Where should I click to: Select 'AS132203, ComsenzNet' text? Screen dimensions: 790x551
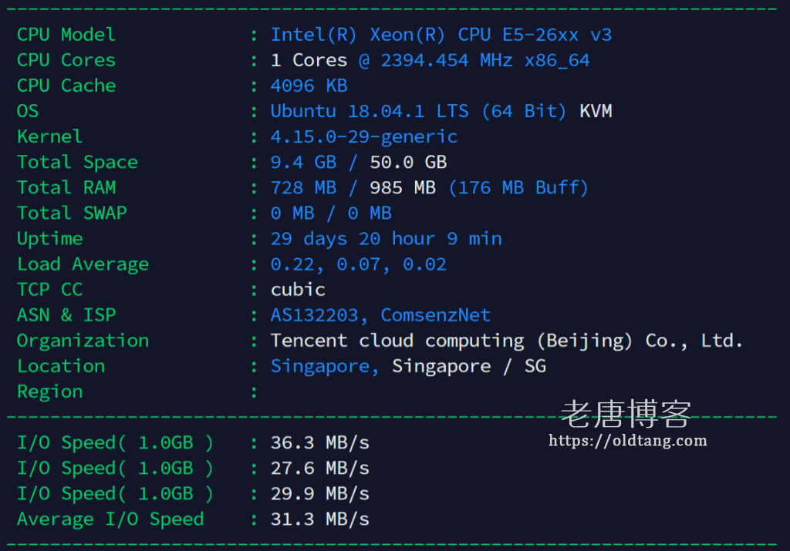pos(380,315)
